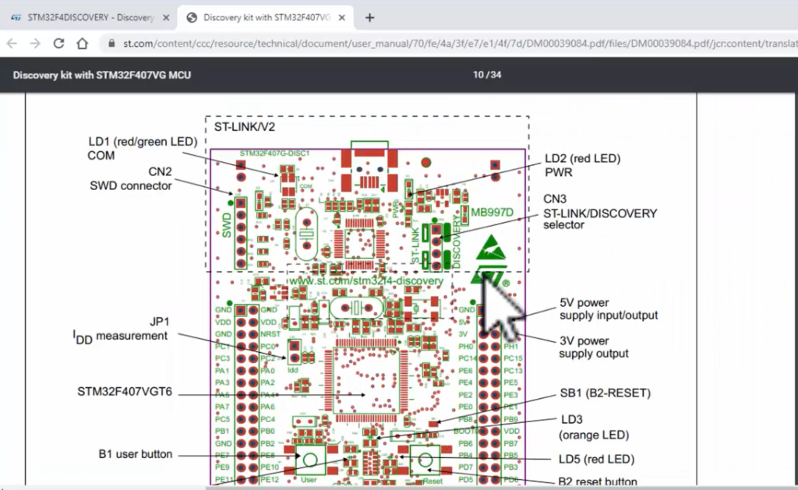Click the 10 / 34 page number field
Screen dimensions: 798x490
[487, 75]
